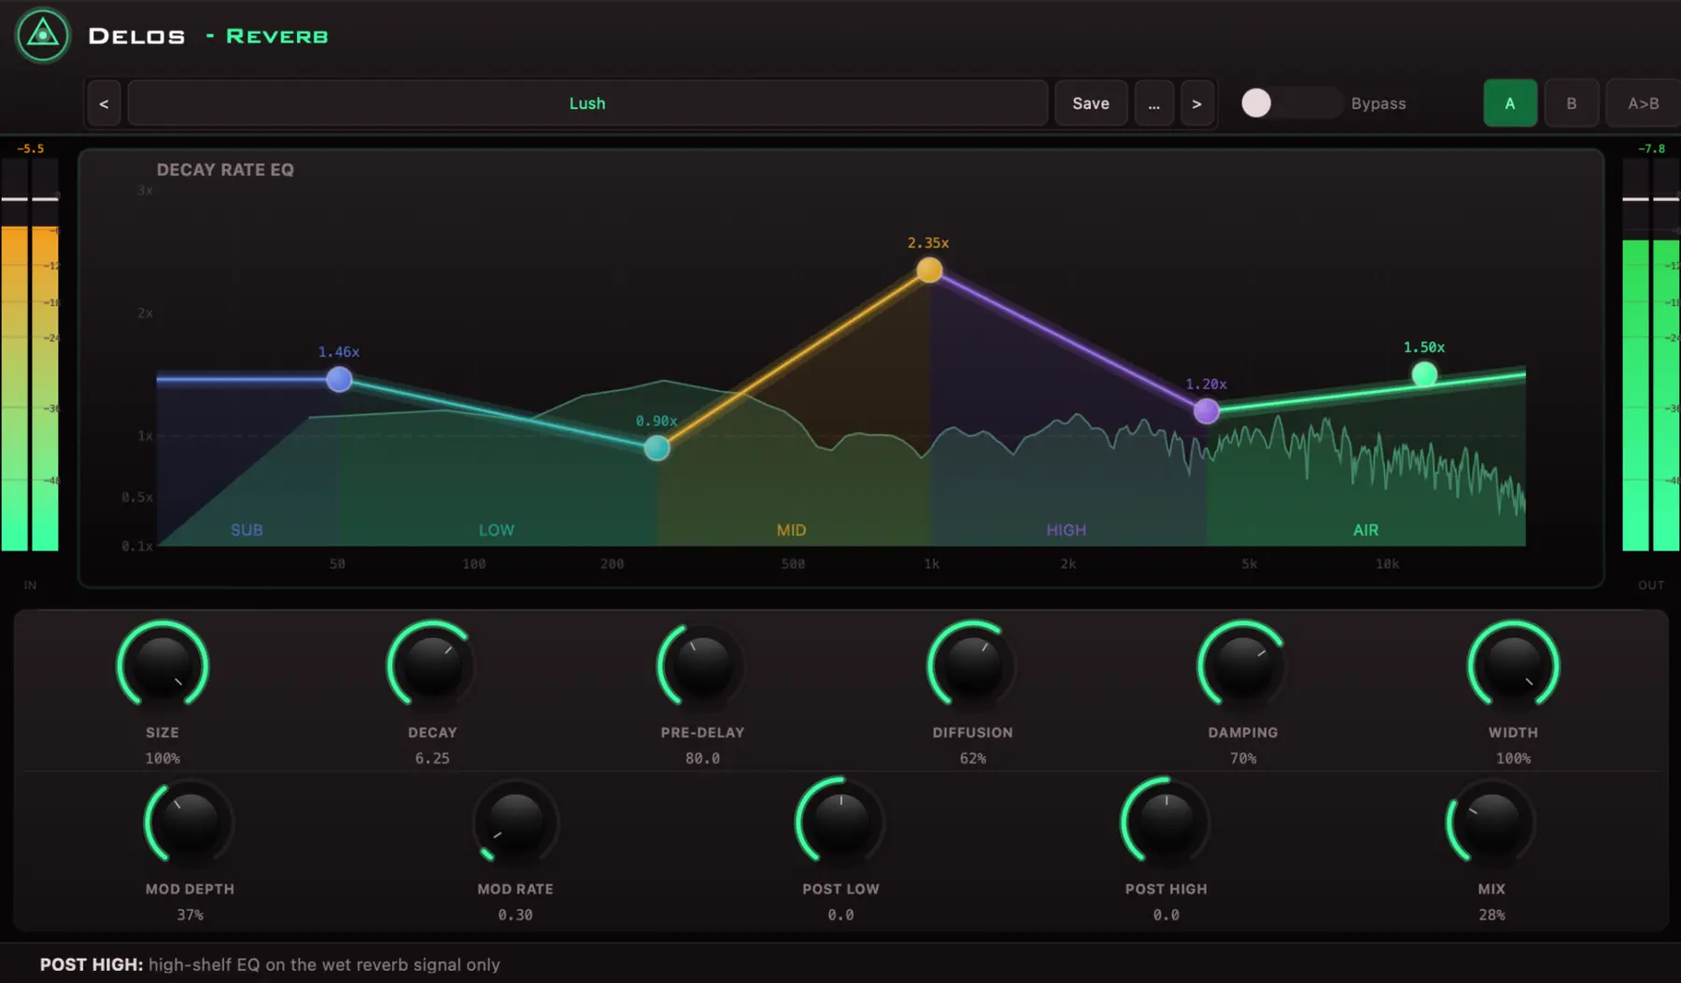Select the 2.35x mid band node
Image resolution: width=1681 pixels, height=983 pixels.
pos(929,270)
